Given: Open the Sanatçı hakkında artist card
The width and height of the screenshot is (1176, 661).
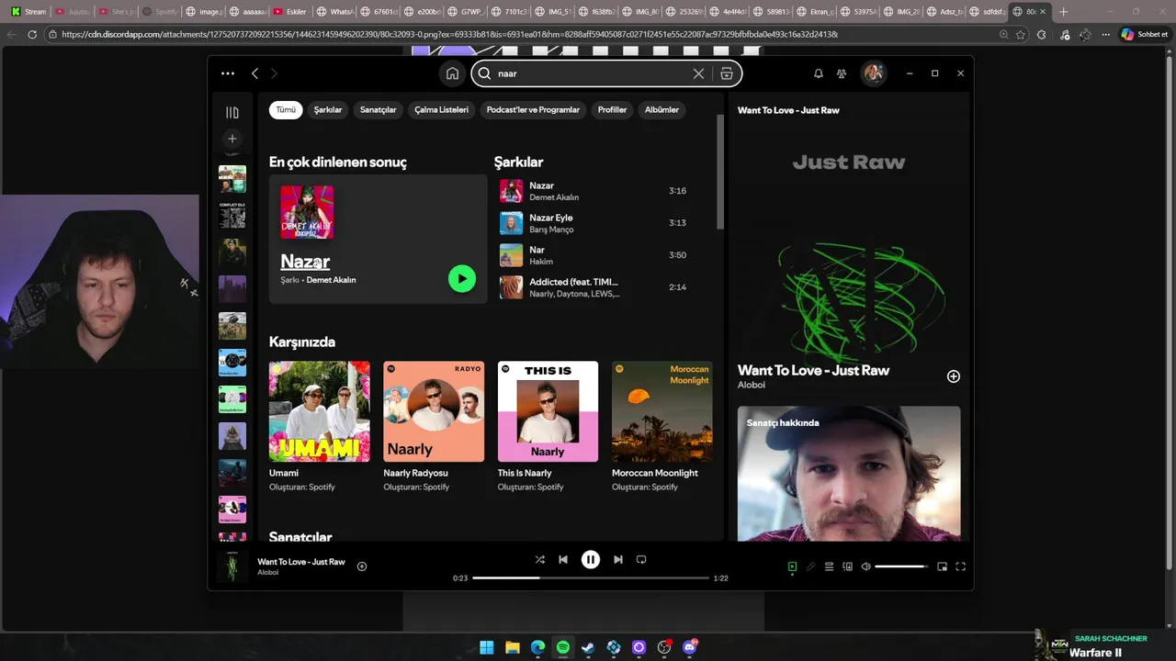Looking at the screenshot, I should click(849, 474).
